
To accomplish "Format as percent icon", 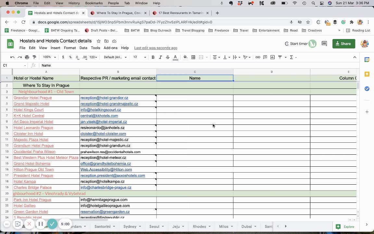I will [x=70, y=57].
